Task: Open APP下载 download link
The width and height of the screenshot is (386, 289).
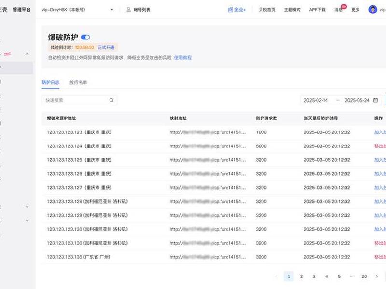Action: coord(317,10)
